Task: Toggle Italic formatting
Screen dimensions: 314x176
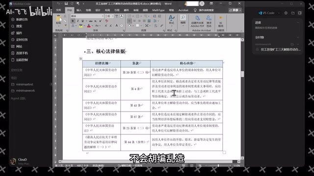Action: pyautogui.click(x=78, y=21)
